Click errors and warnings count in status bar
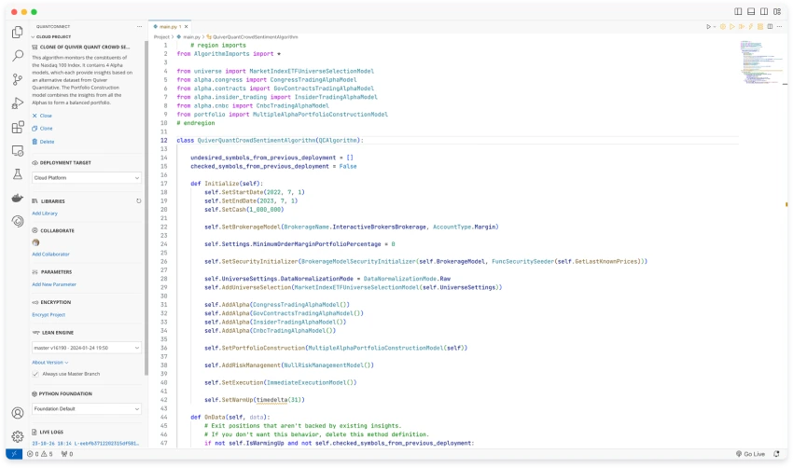 click(39, 454)
